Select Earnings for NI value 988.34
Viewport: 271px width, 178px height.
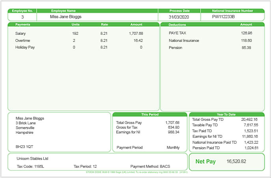click(174, 132)
